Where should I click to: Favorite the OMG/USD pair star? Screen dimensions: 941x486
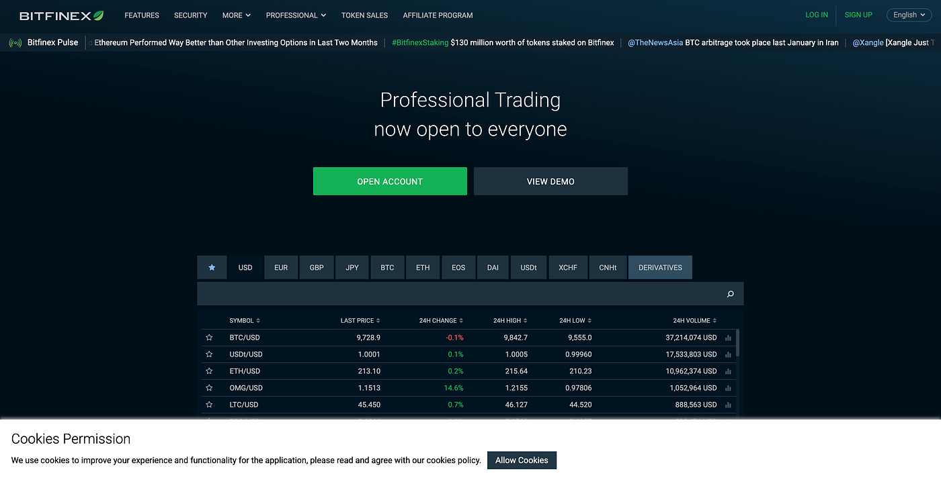point(209,388)
